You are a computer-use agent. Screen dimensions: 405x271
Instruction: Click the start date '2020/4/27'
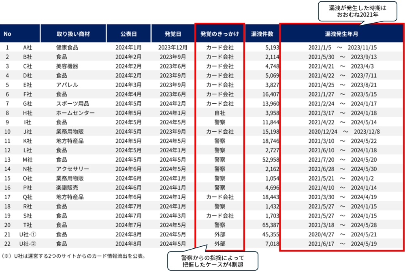tap(321, 234)
